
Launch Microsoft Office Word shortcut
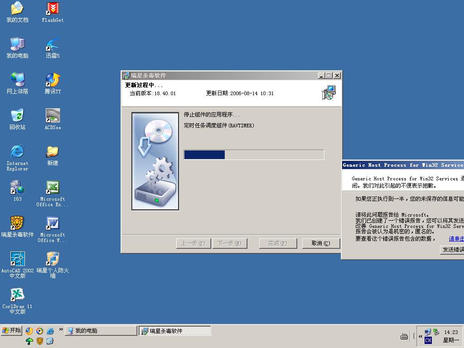click(x=53, y=230)
